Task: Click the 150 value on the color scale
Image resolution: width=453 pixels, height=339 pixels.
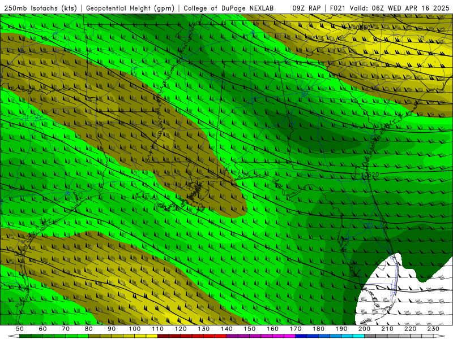Action: [250, 329]
